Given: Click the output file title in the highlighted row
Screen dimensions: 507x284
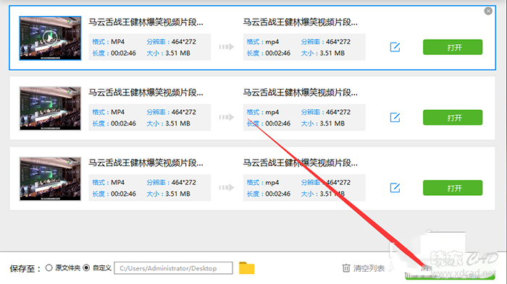Looking at the screenshot, I should point(301,22).
